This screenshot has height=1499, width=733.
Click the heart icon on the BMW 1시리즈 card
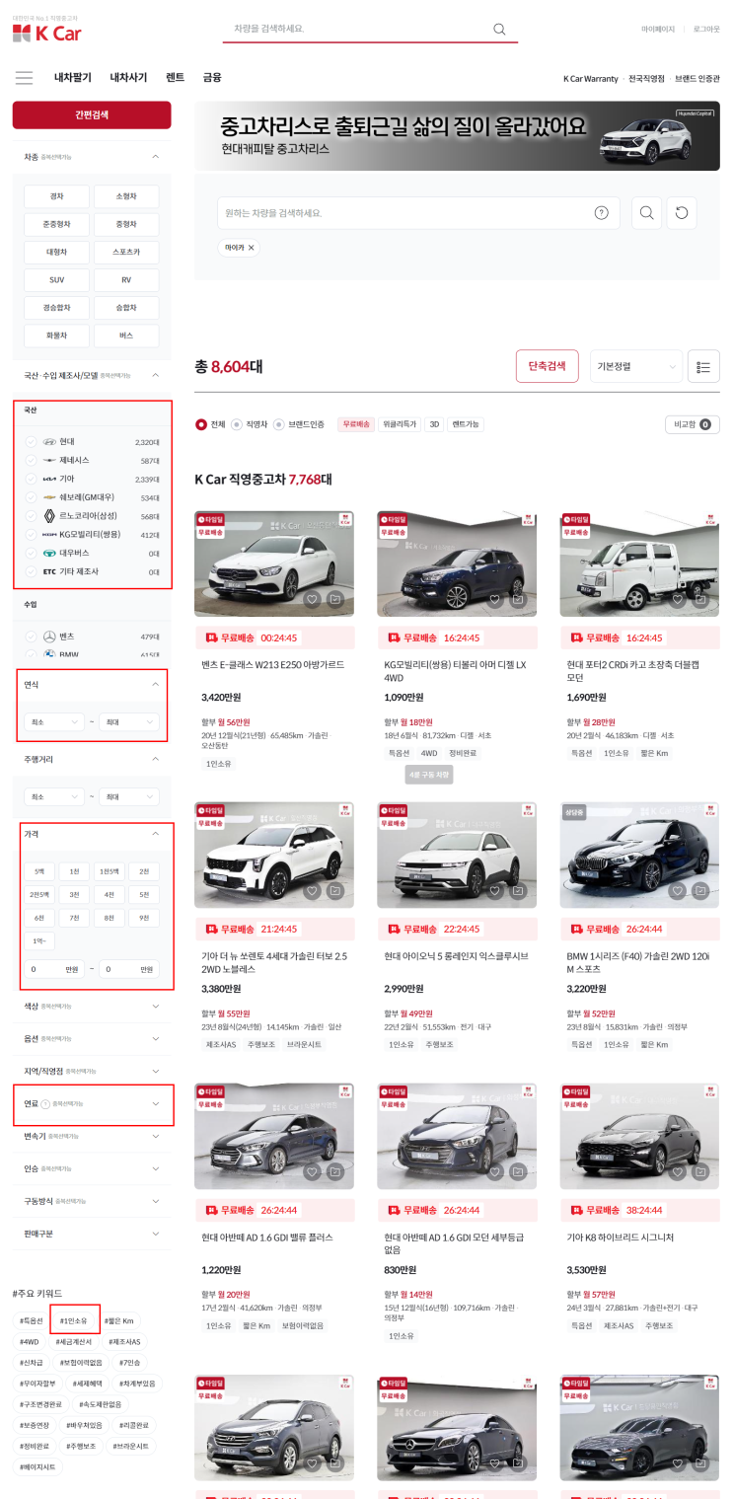coord(677,891)
